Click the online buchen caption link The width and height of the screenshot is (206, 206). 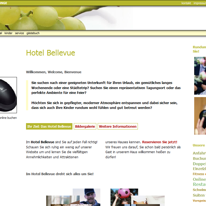[8, 118]
